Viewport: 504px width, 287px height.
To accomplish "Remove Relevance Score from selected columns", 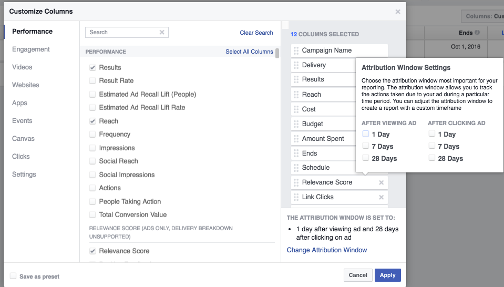I will pos(382,182).
